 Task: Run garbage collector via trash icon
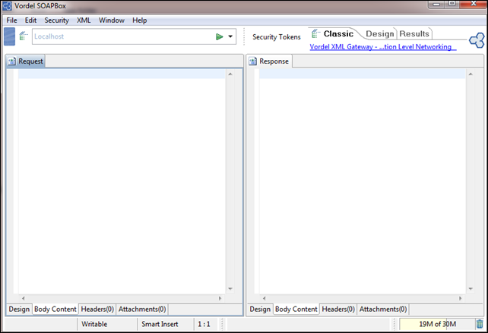[480, 324]
